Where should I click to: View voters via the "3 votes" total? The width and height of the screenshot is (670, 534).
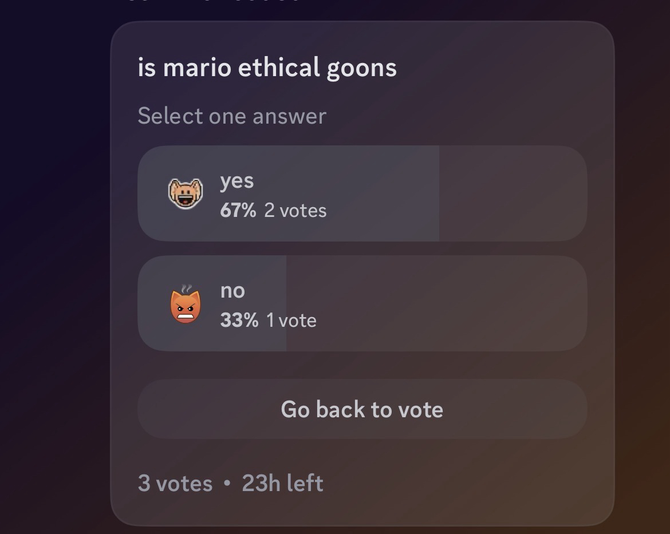(x=175, y=484)
